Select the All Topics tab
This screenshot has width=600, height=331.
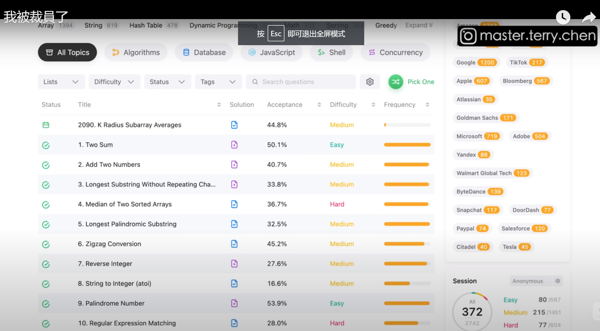[68, 52]
